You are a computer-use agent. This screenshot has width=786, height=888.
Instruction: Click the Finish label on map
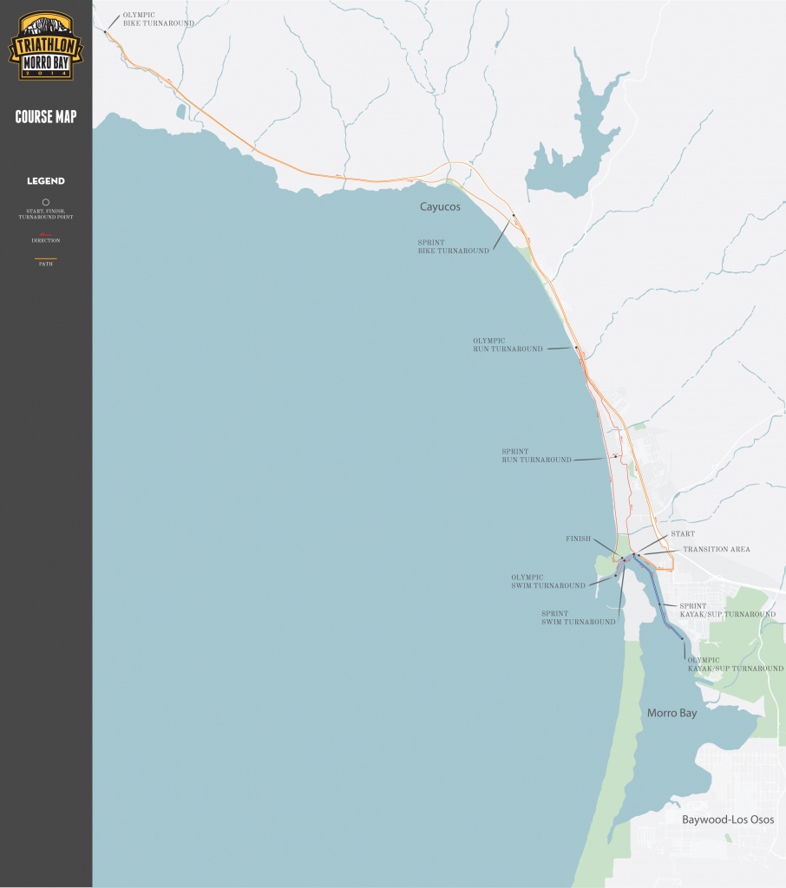pyautogui.click(x=579, y=539)
